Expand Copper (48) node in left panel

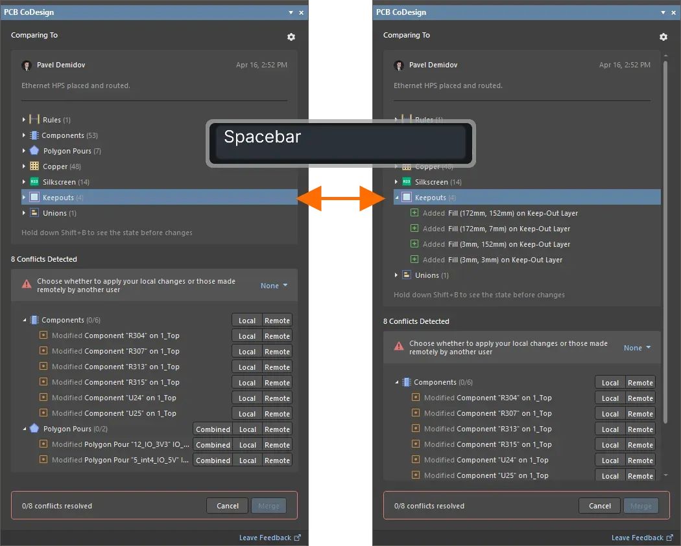tap(23, 166)
